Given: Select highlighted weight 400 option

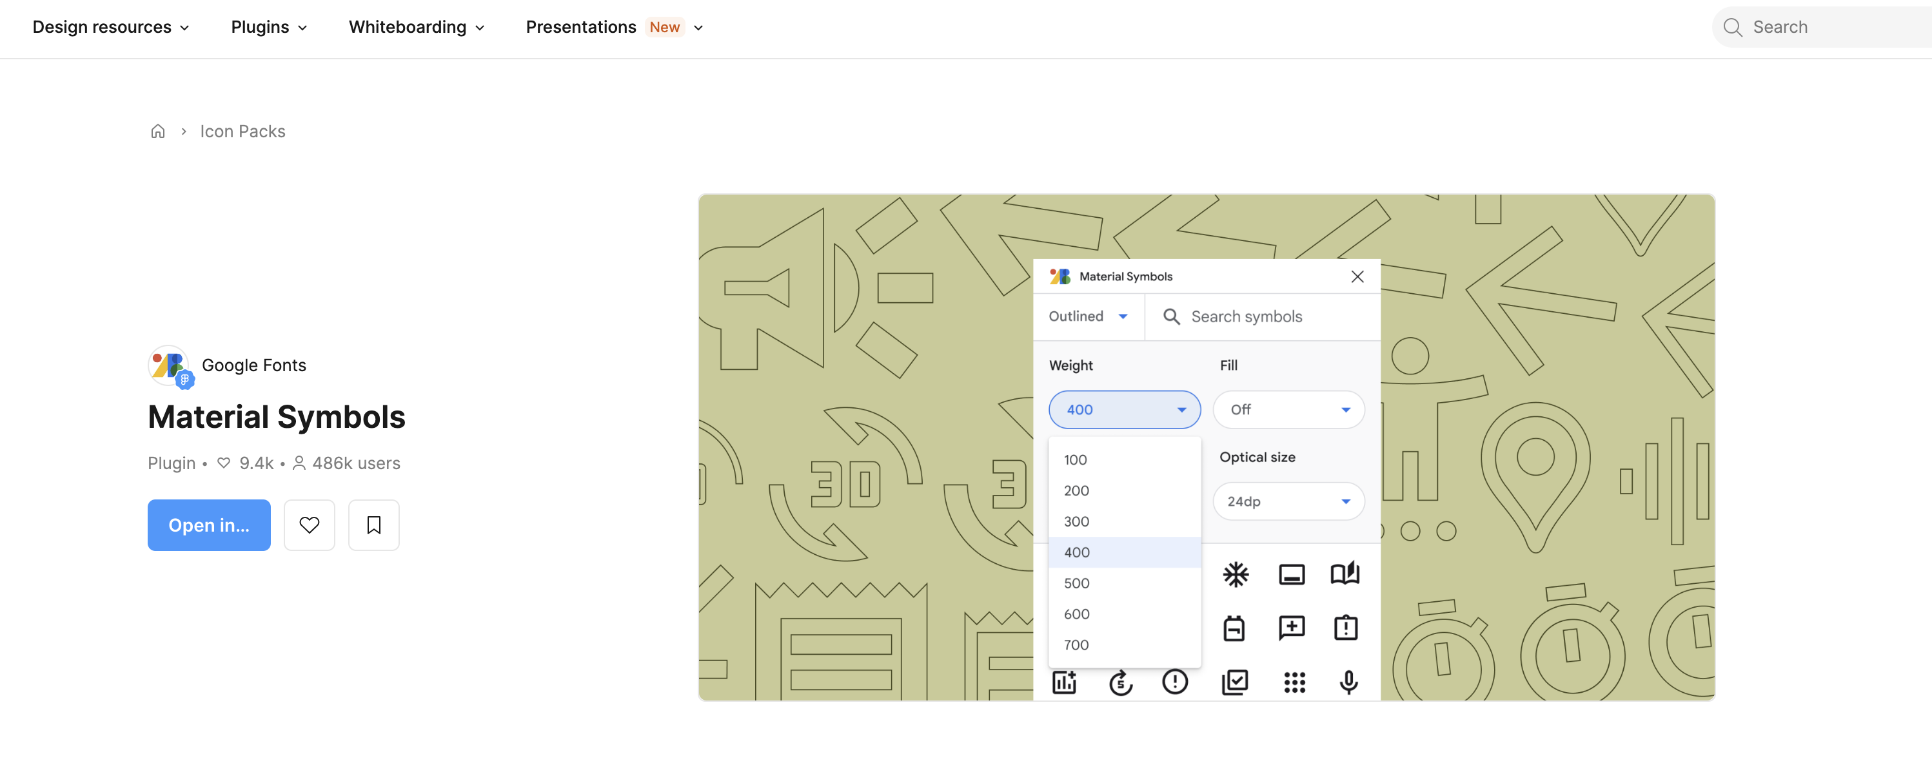Looking at the screenshot, I should (x=1124, y=552).
